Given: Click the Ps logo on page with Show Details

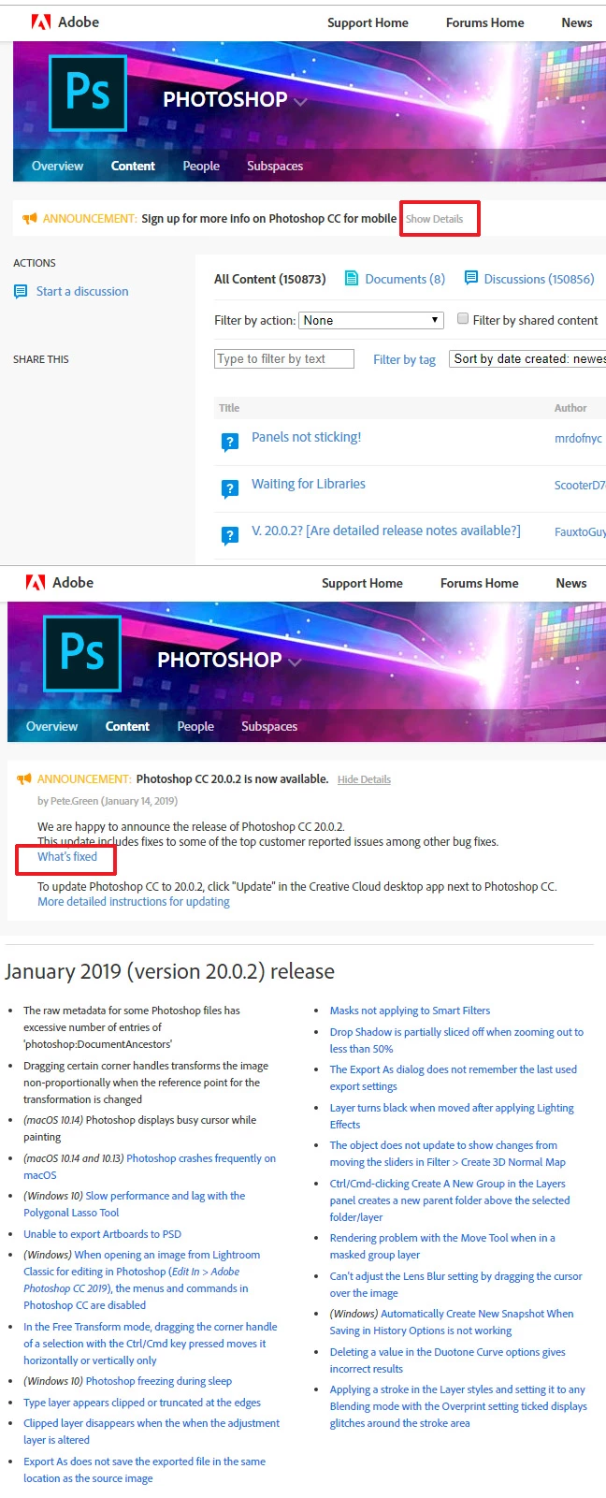Looking at the screenshot, I should point(88,93).
